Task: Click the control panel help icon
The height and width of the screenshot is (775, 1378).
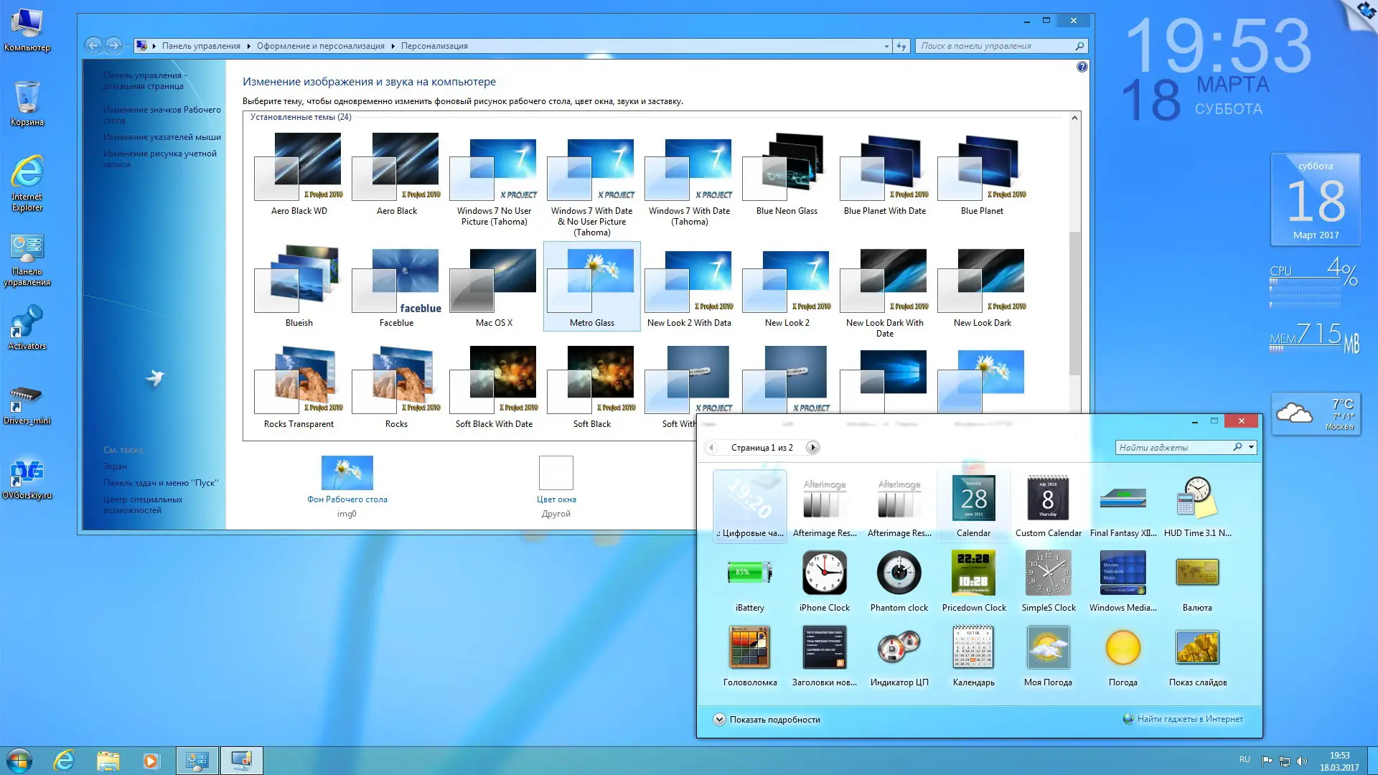Action: pos(1082,67)
